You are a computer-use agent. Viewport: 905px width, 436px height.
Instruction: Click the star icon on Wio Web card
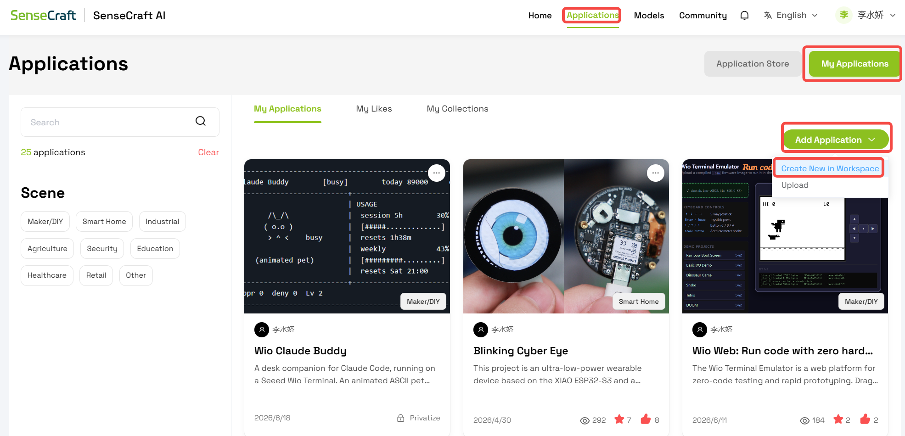[x=838, y=419]
